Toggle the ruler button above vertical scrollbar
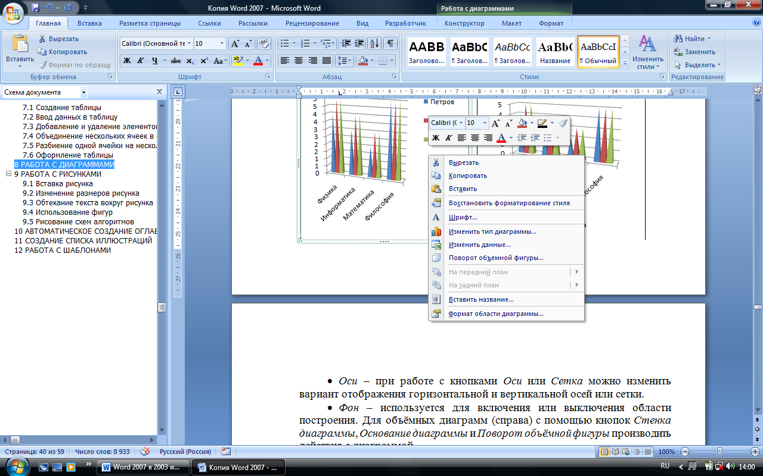 757,90
